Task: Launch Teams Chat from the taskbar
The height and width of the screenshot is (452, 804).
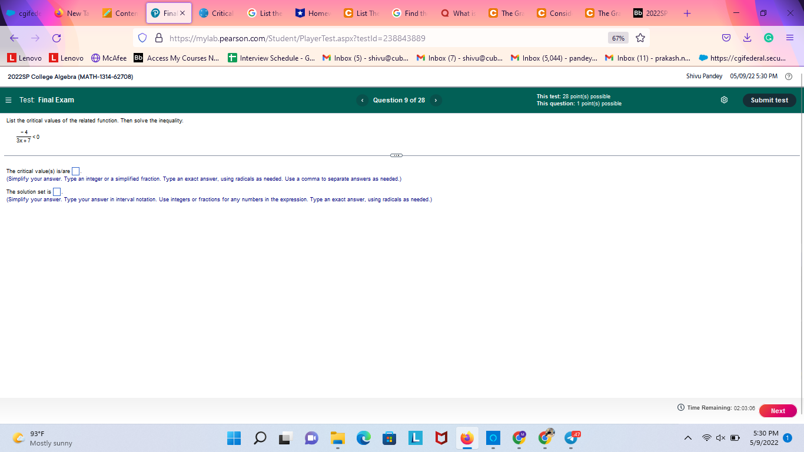Action: coord(311,438)
